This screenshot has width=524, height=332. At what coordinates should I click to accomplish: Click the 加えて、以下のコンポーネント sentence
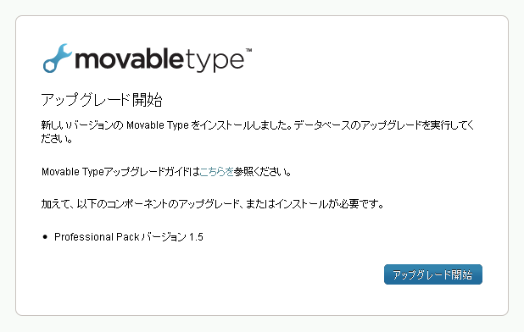pos(109,203)
